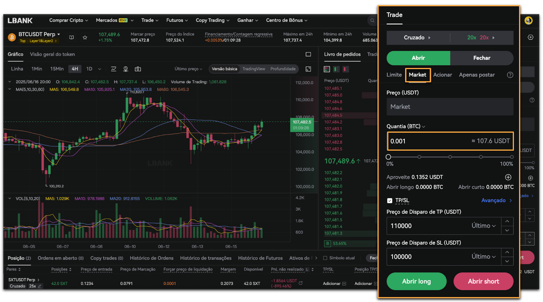Click the plus icon beside Aproveite balance
The width and height of the screenshot is (543, 302).
click(x=508, y=177)
